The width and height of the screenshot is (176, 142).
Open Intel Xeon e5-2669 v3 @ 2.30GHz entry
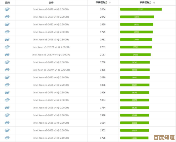[x=51, y=130]
